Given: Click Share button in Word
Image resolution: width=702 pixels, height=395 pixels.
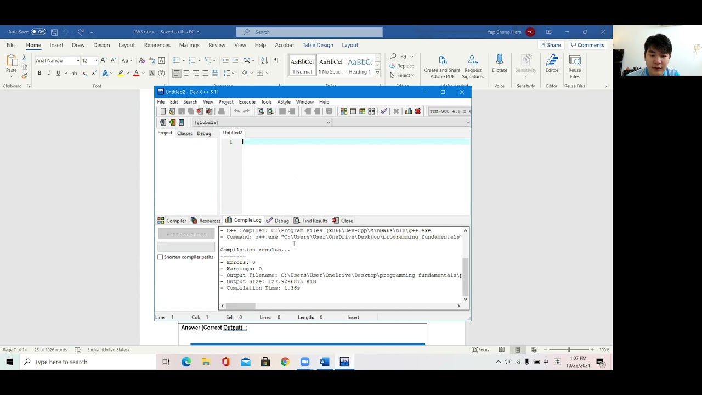Looking at the screenshot, I should coord(550,45).
